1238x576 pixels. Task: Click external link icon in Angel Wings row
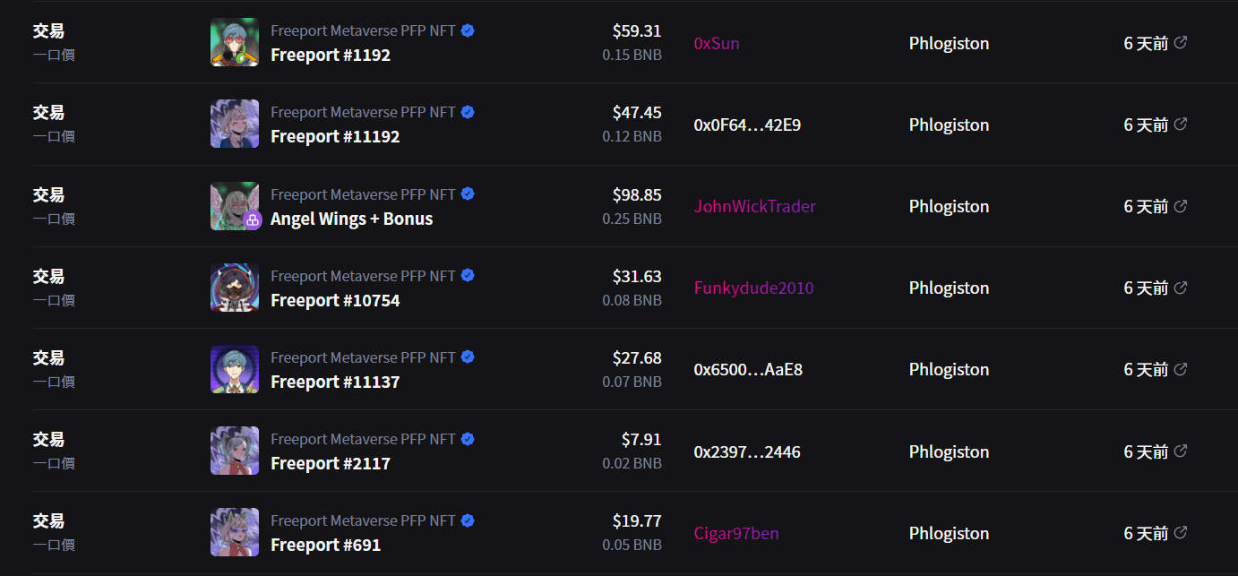click(x=1181, y=206)
